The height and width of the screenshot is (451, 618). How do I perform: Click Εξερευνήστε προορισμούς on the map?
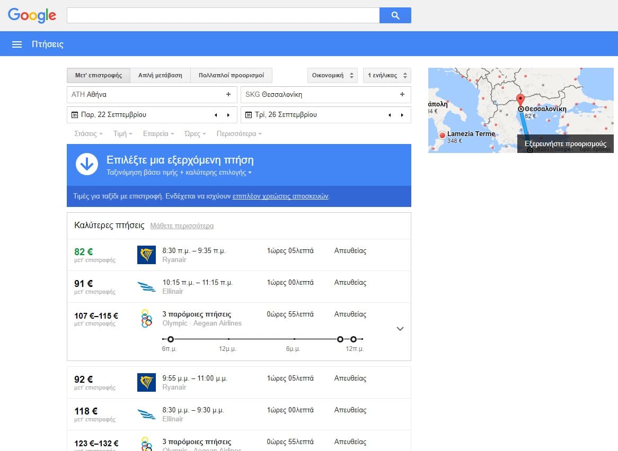[x=565, y=143]
